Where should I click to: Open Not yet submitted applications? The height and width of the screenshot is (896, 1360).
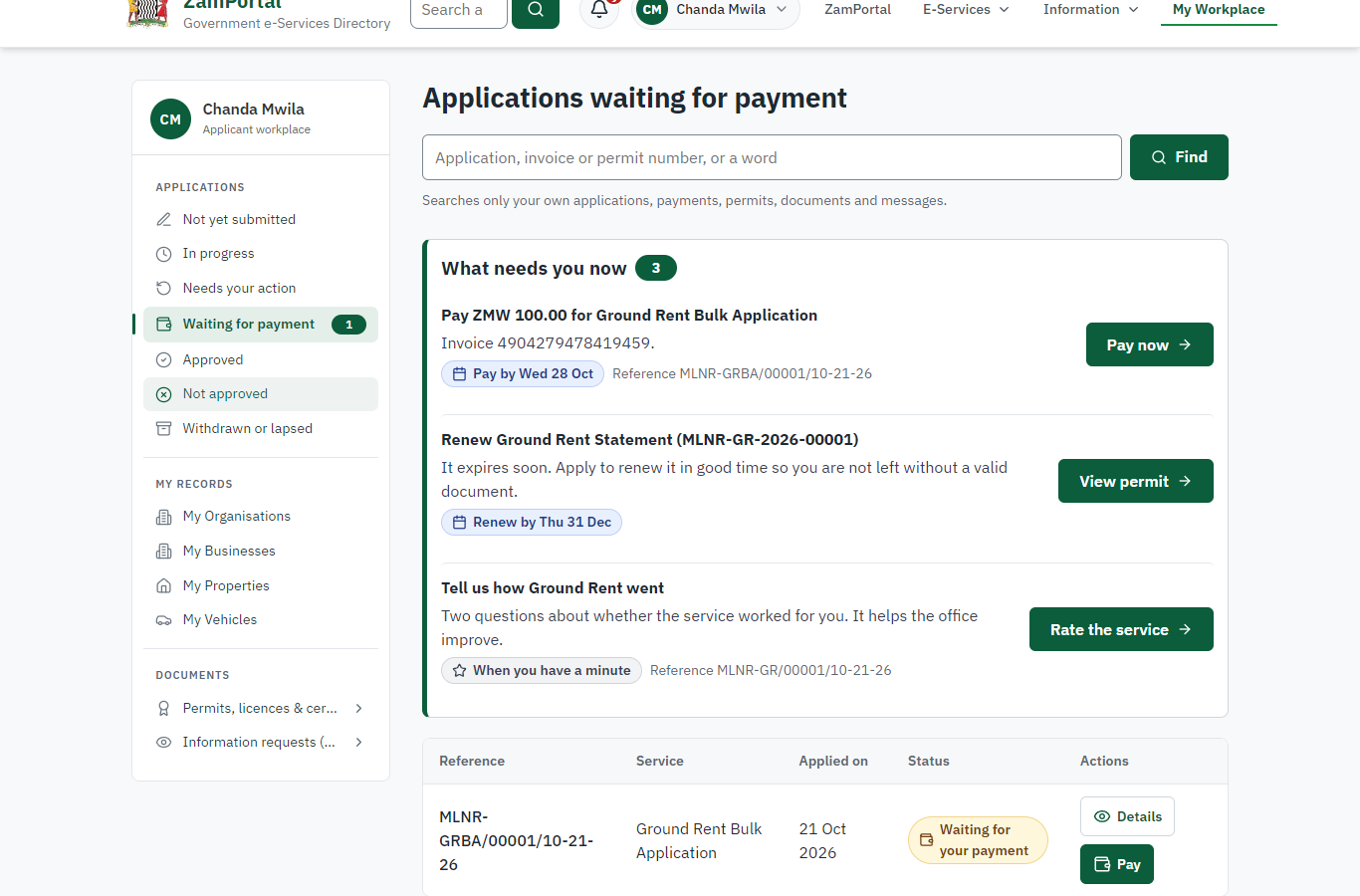261,219
